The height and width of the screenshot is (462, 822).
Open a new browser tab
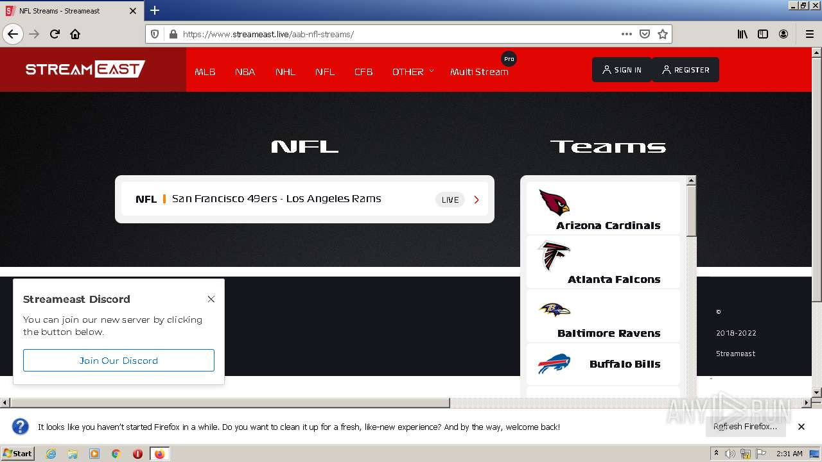pos(155,10)
